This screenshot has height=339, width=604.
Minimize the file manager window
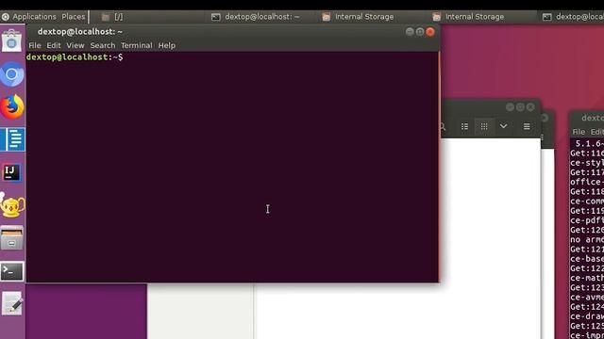click(510, 107)
